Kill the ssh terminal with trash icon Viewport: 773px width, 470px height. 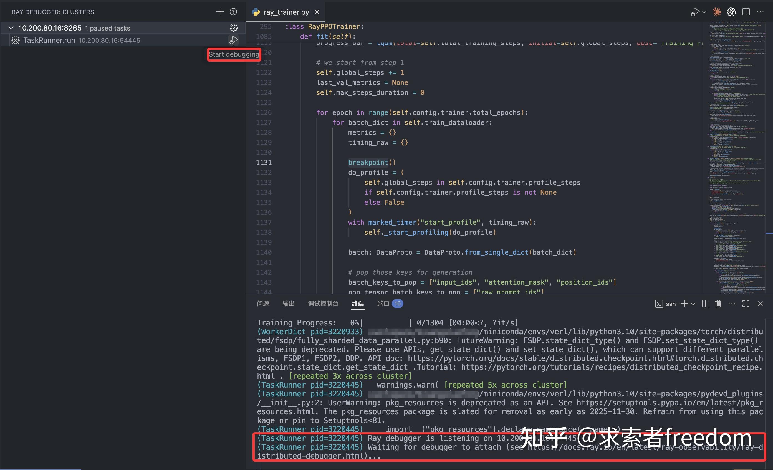coord(718,304)
